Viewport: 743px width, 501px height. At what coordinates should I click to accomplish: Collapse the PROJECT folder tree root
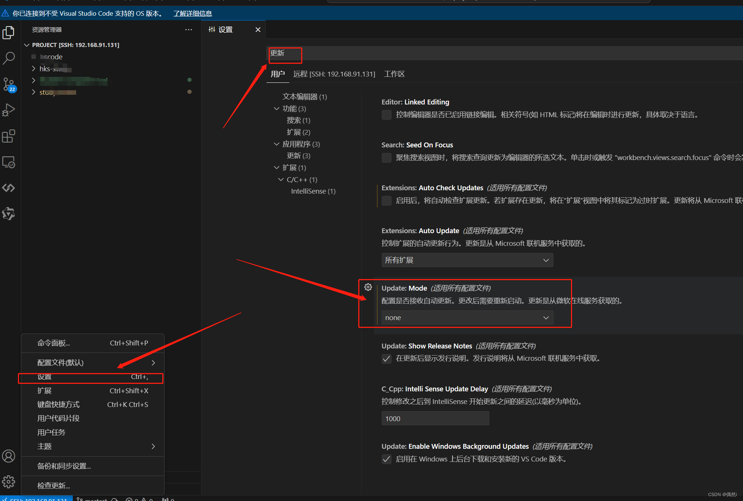pos(27,45)
